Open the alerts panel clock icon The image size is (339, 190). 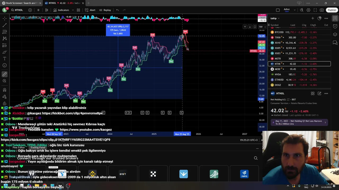pyautogui.click(x=335, y=26)
